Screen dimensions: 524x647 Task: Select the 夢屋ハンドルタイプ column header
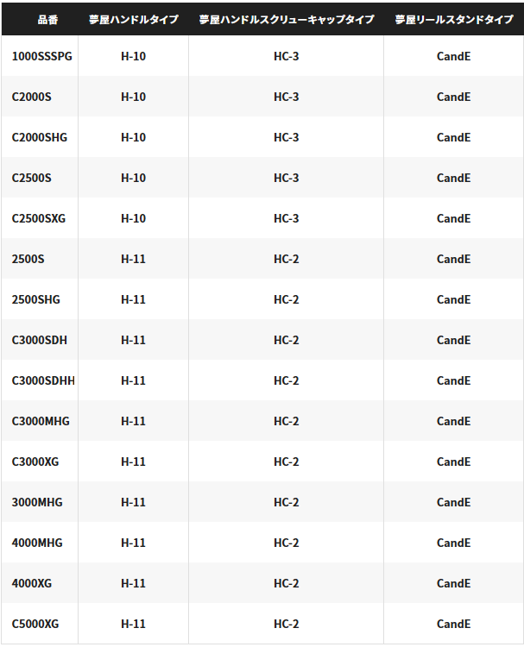134,19
